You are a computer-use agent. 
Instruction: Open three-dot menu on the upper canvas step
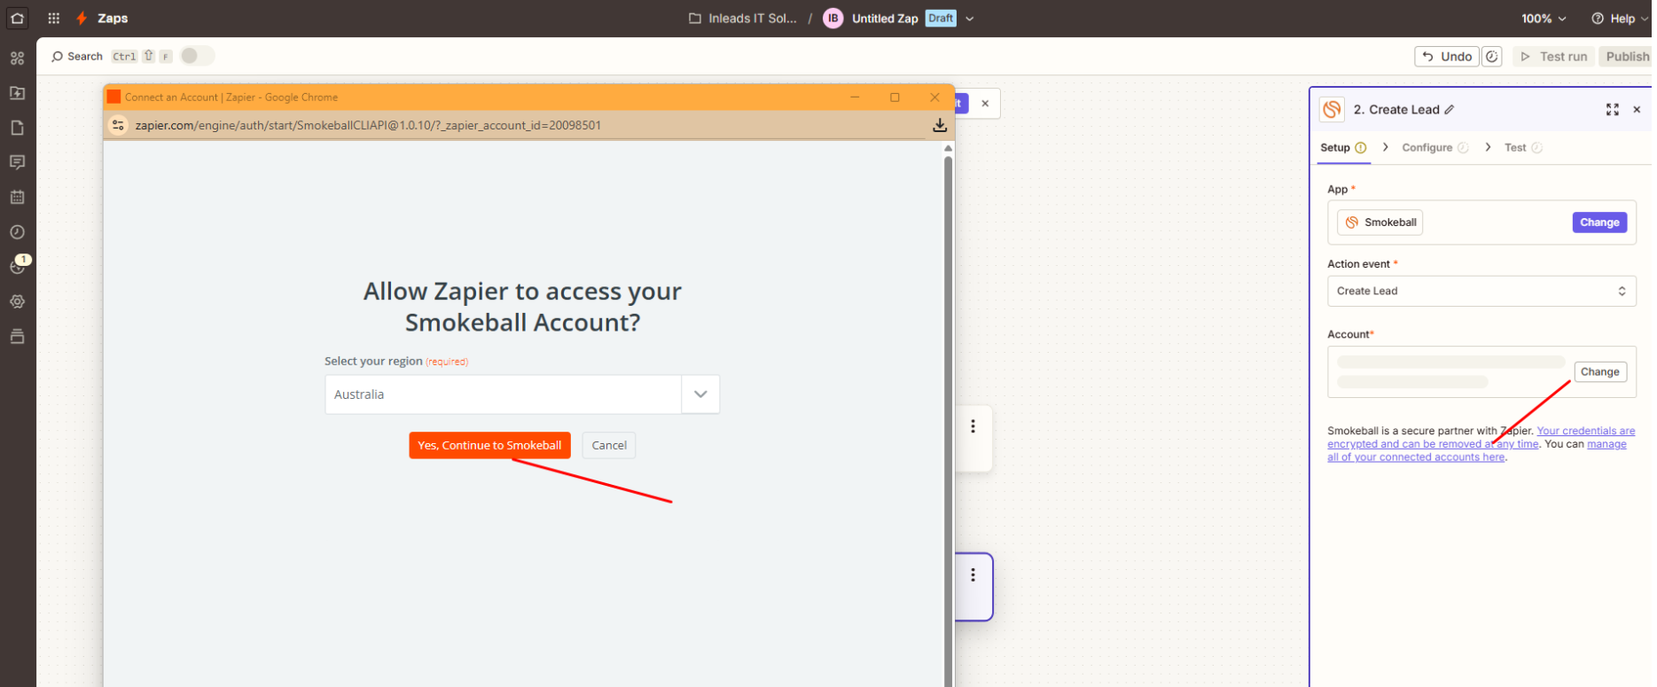point(973,426)
